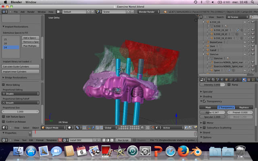Click the Blender icon in the dock
The height and width of the screenshot is (161, 258).
[x=197, y=152]
